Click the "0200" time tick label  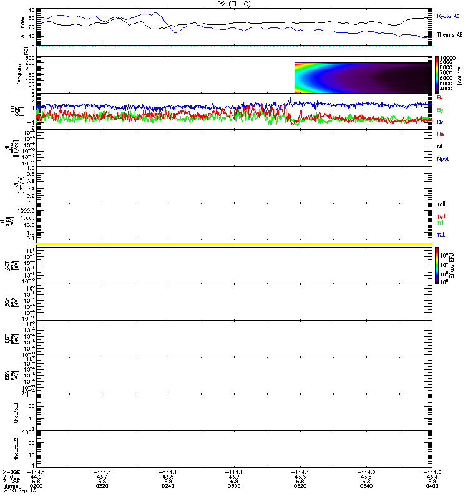36,486
